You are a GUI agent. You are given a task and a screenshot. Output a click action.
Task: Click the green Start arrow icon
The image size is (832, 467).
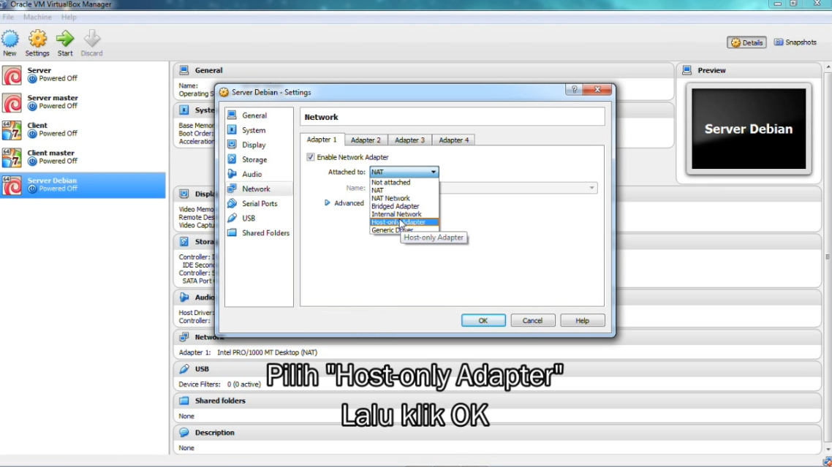pos(65,43)
